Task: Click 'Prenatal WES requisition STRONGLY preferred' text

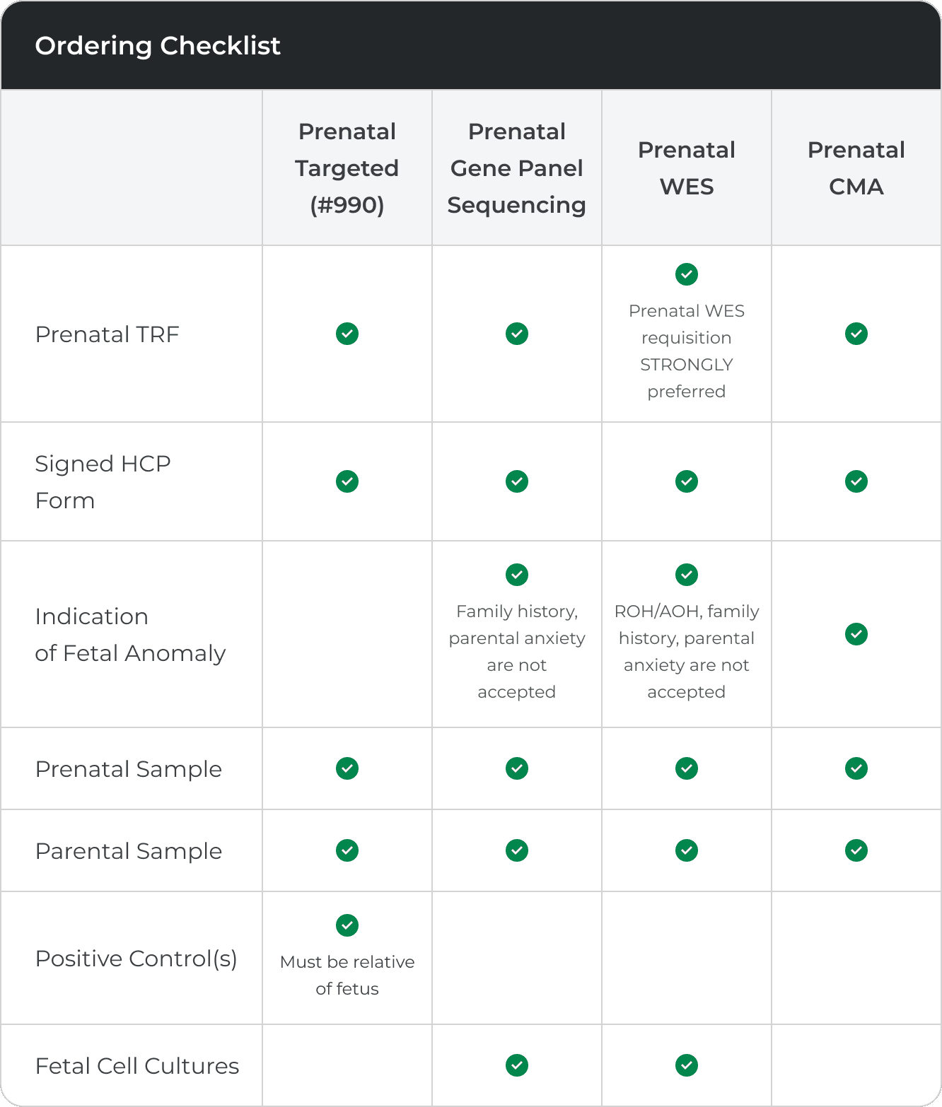Action: click(x=687, y=351)
